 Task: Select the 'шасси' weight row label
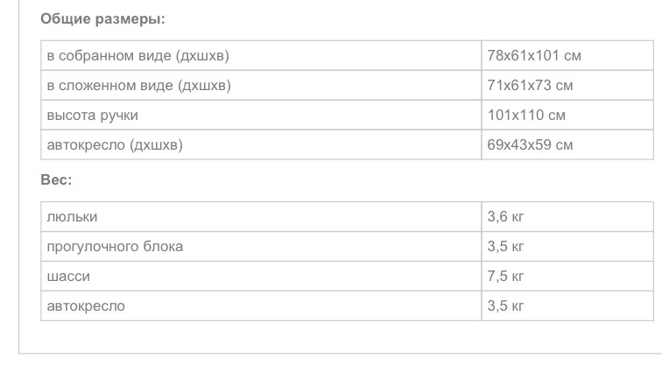68,277
